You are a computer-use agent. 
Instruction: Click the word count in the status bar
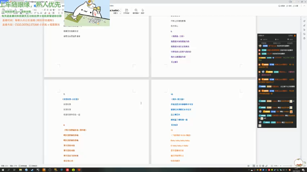13,166
